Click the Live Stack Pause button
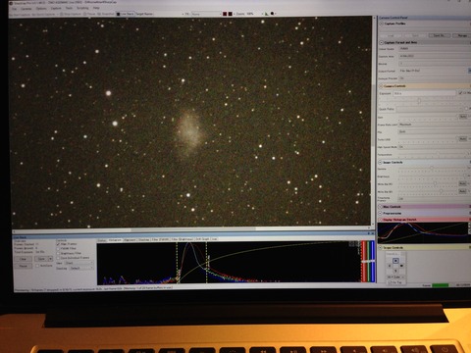Image resolution: width=471 pixels, height=353 pixels. tap(23, 266)
